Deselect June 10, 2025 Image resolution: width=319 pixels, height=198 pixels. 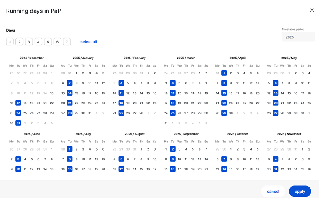click(x=18, y=169)
